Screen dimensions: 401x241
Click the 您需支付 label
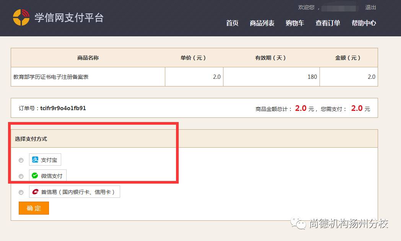tap(333, 109)
